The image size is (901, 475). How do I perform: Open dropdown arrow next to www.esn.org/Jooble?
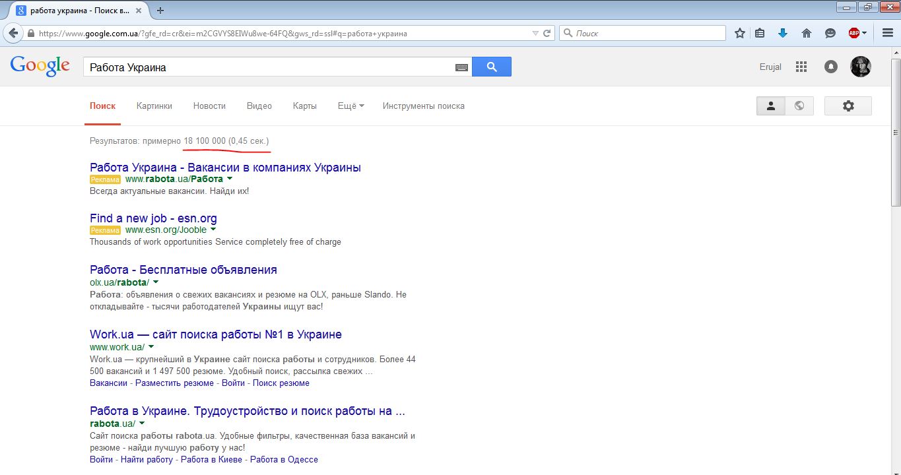(213, 230)
